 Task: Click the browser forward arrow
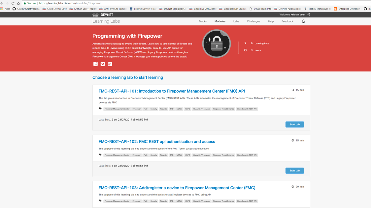[x=7, y=3]
